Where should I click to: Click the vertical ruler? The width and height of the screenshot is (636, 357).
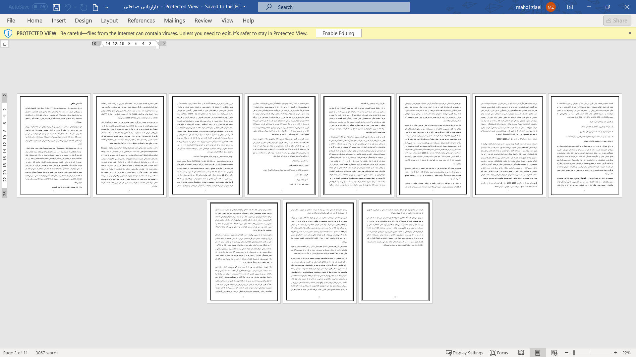coord(5,146)
